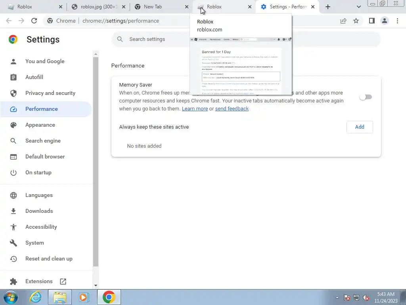The width and height of the screenshot is (406, 305).
Task: Click the Chrome site info chip
Action: 61,21
